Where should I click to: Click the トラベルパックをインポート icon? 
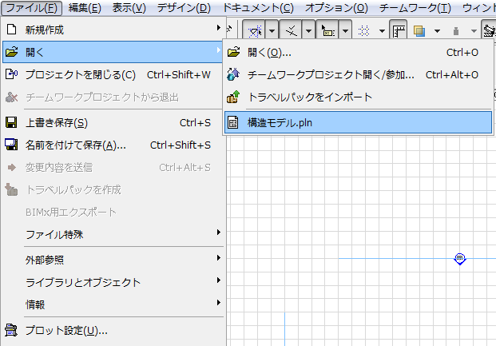pyautogui.click(x=233, y=97)
